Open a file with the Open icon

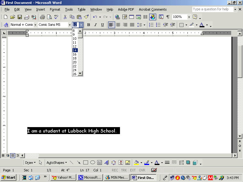pyautogui.click(x=12, y=17)
